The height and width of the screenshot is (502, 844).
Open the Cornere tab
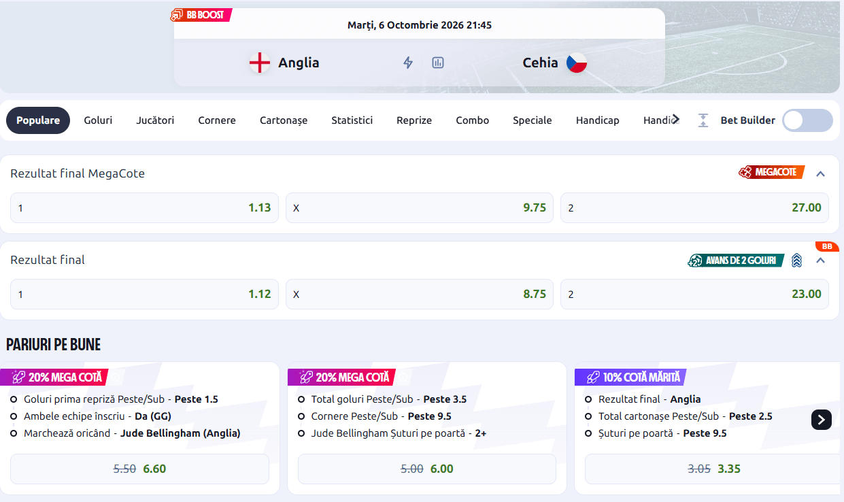point(217,120)
